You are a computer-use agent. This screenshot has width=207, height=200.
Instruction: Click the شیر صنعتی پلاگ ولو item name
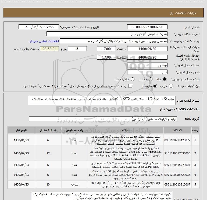click(x=126, y=140)
